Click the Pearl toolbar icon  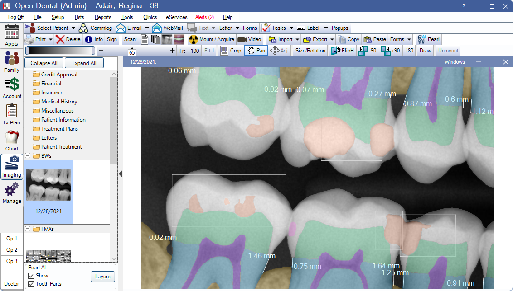click(x=428, y=39)
